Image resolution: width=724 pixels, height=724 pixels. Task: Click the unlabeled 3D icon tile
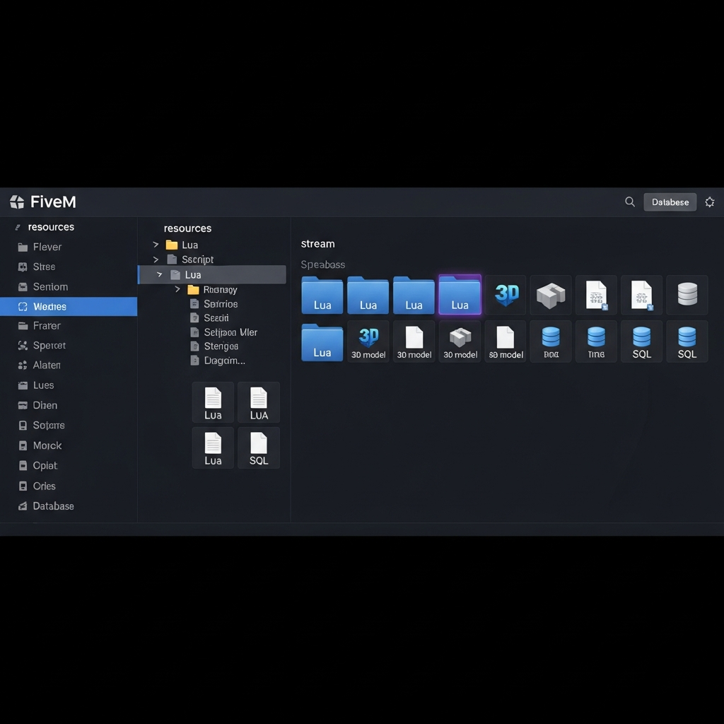tap(506, 295)
